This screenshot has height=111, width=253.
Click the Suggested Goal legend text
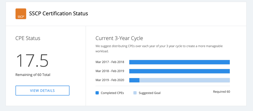150,93
